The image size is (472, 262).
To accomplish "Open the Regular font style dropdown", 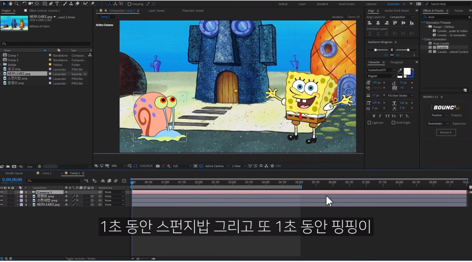I will point(381,76).
